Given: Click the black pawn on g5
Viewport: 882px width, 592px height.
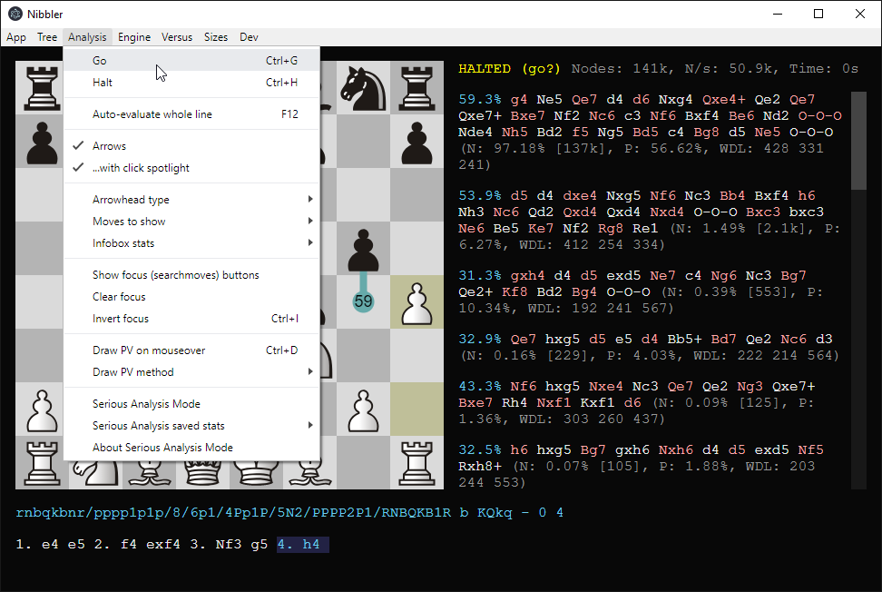Looking at the screenshot, I should click(x=363, y=249).
